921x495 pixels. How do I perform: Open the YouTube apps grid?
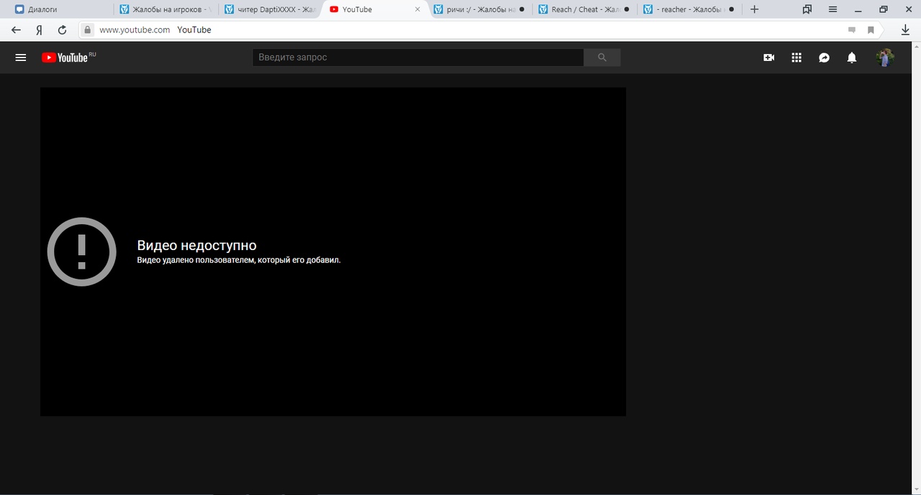pyautogui.click(x=797, y=57)
